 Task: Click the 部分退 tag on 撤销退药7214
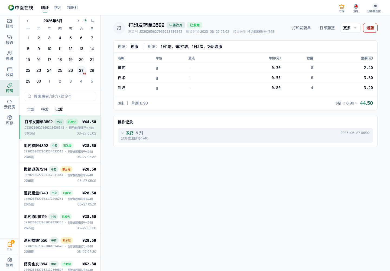[x=66, y=169]
